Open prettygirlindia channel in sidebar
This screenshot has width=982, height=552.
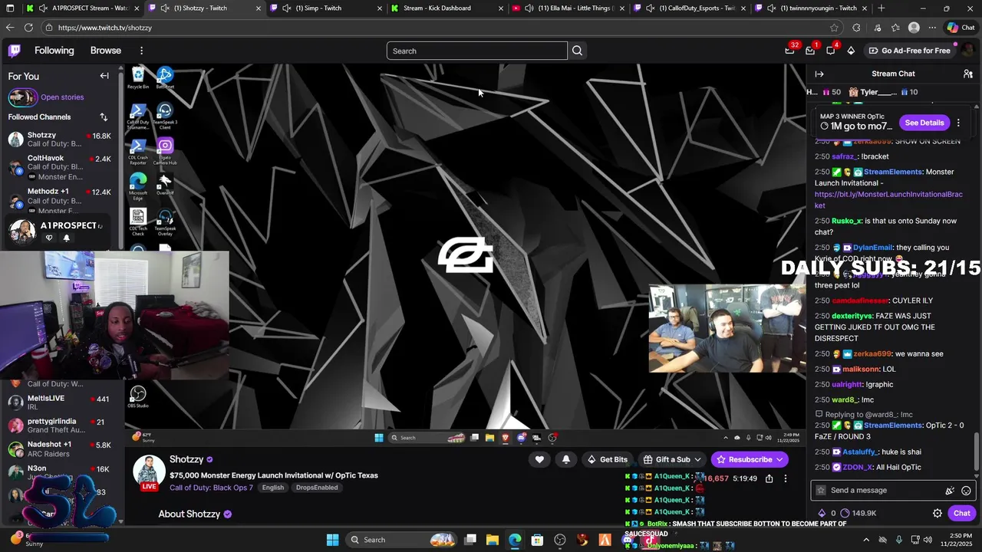60,426
